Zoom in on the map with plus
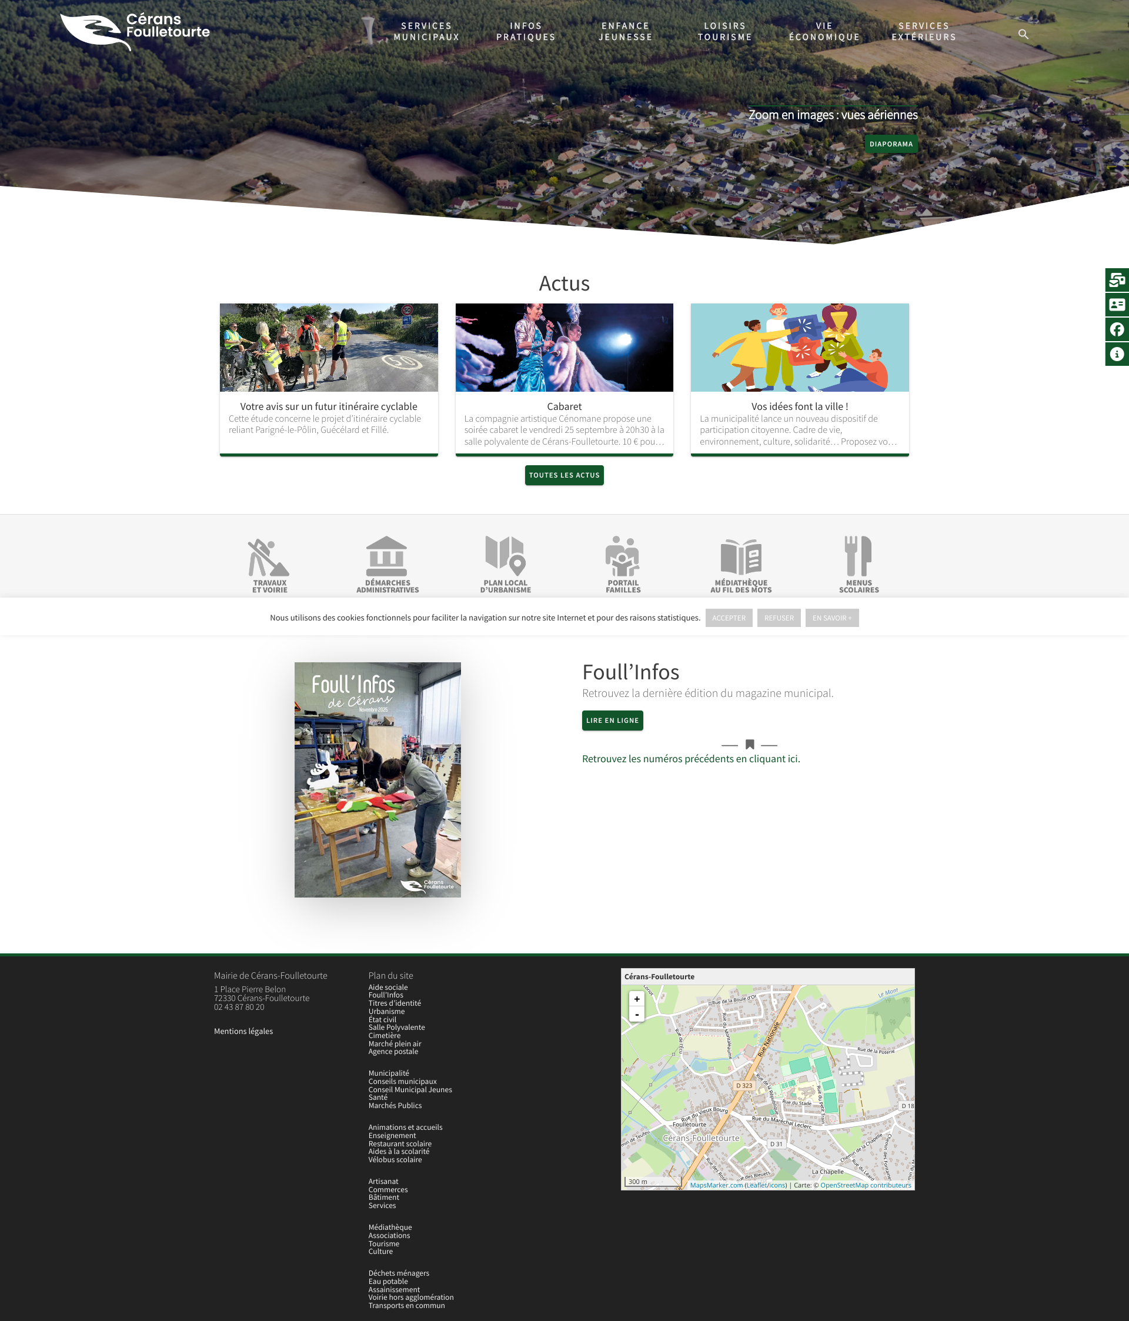Image resolution: width=1129 pixels, height=1321 pixels. pos(636,999)
